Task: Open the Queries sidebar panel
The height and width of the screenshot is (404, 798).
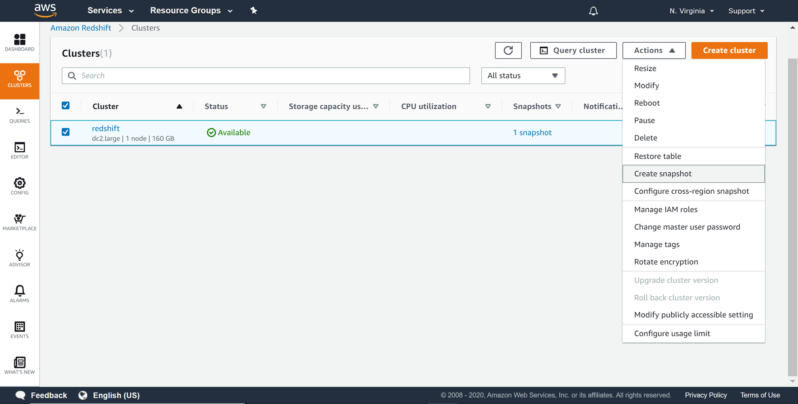Action: click(19, 116)
